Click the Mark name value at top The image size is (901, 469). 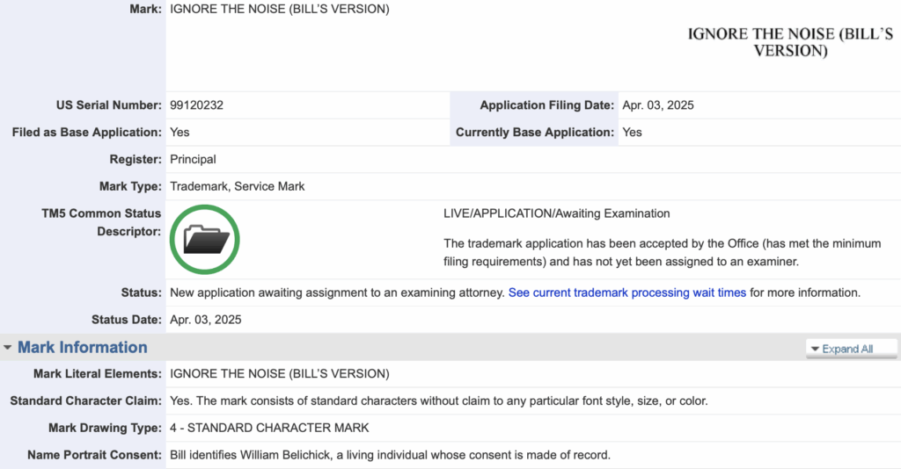[x=279, y=10]
